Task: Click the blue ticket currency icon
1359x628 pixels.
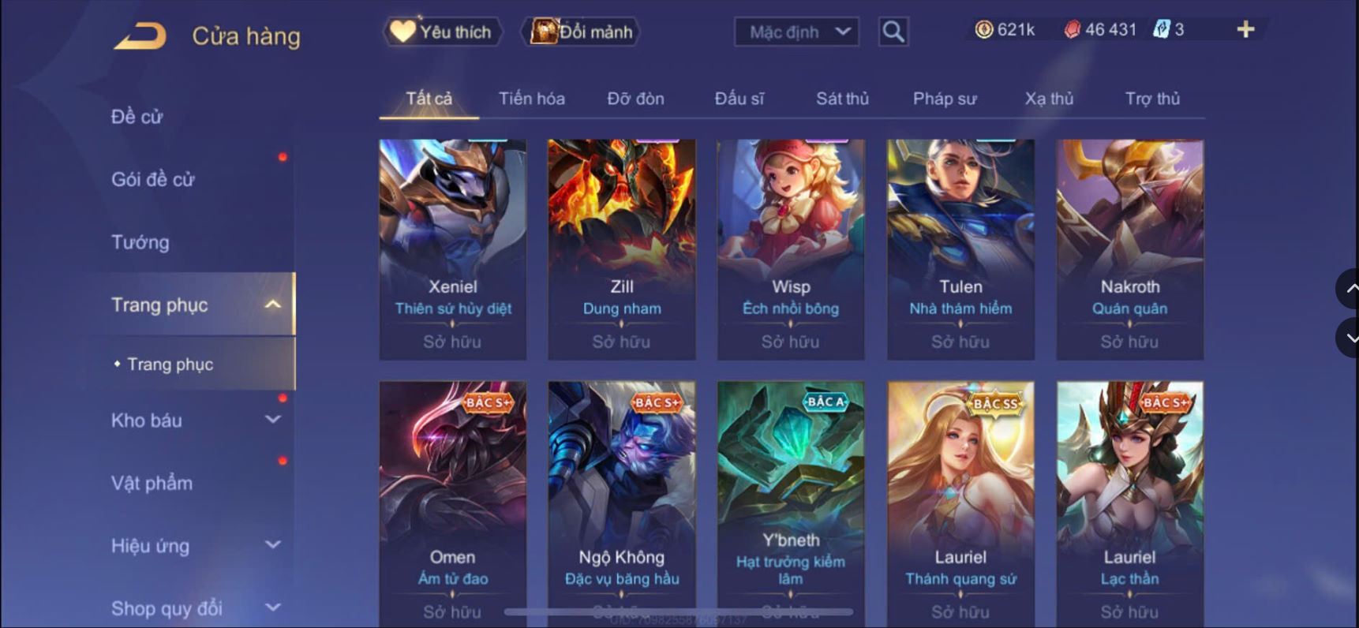Action: coord(1161,30)
